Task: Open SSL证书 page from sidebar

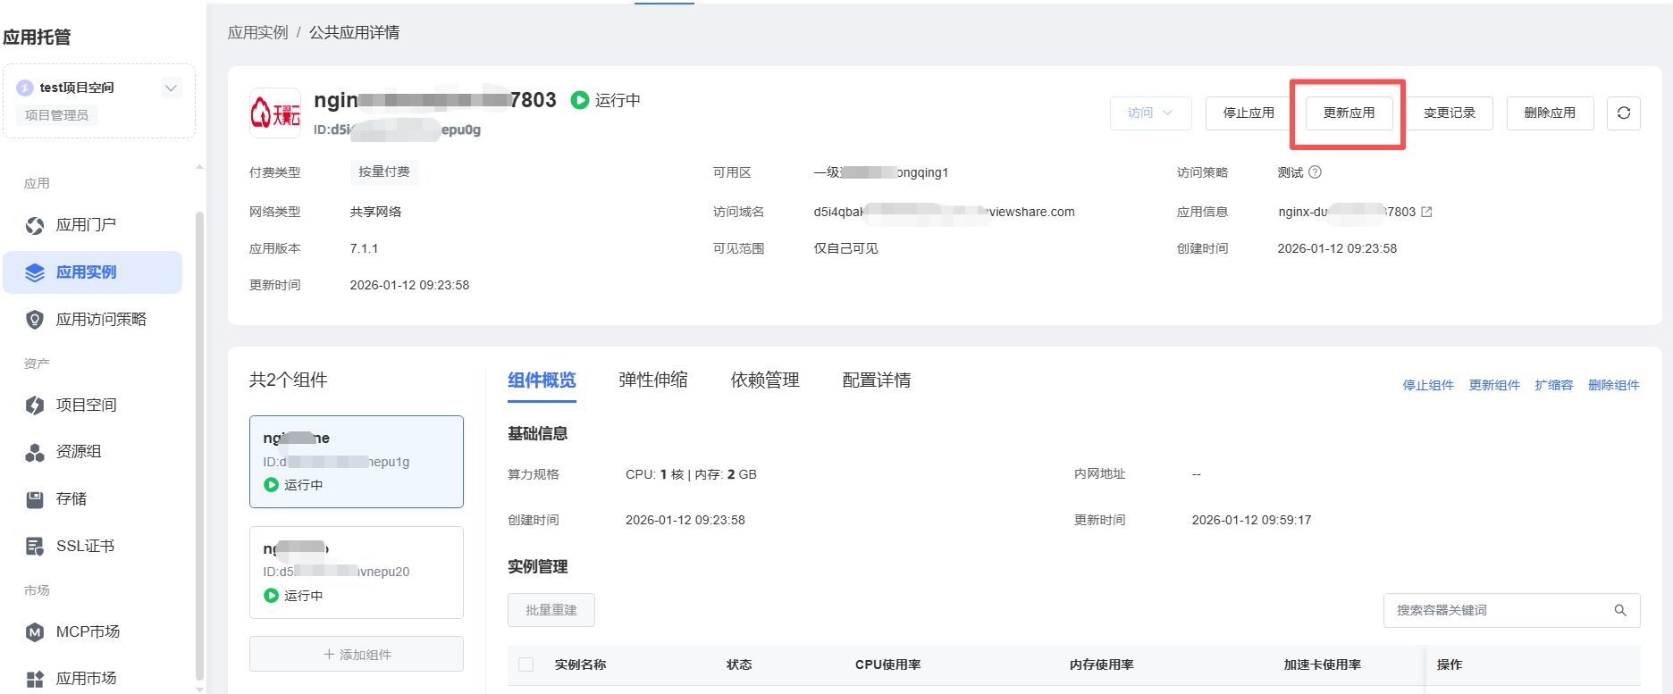Action: [x=85, y=547]
